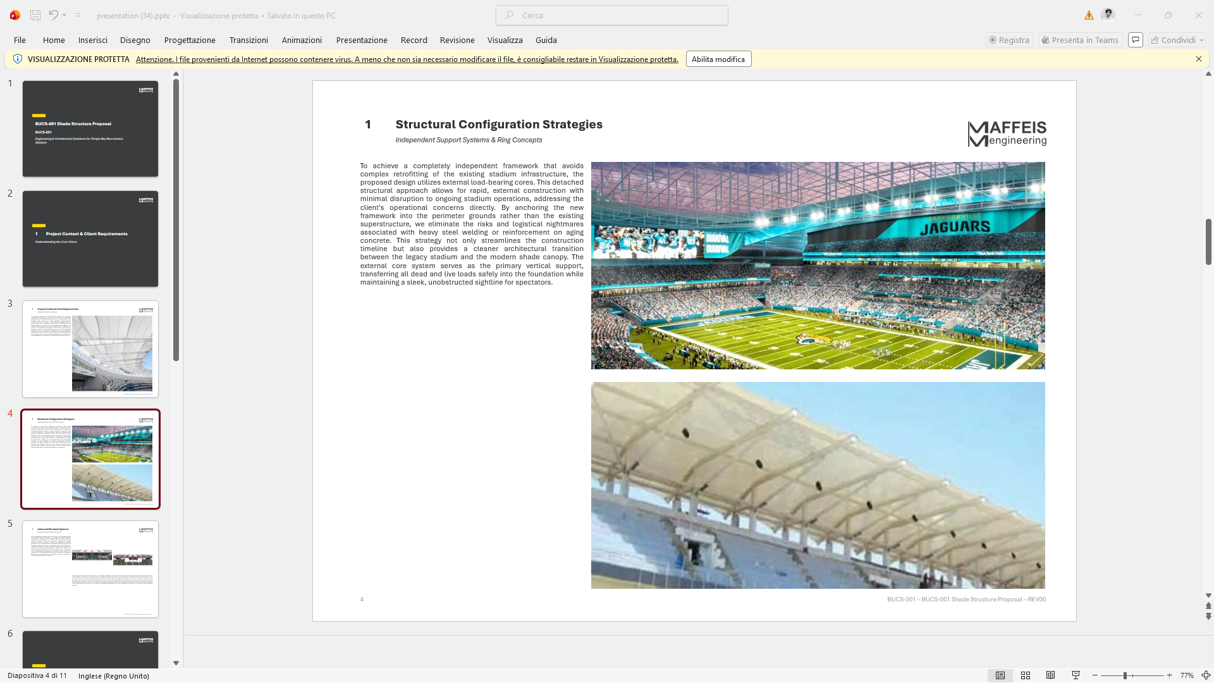1214x683 pixels.
Task: Click main editor scroll down arrow
Action: pos(1208,596)
